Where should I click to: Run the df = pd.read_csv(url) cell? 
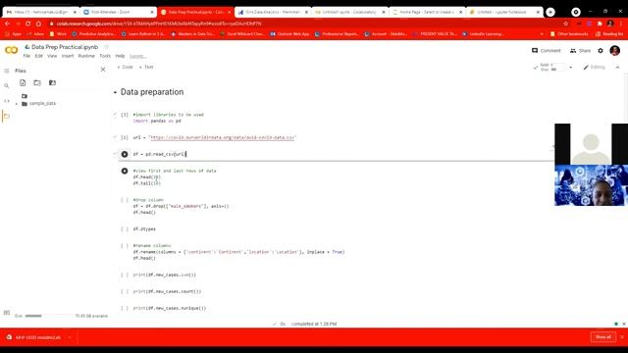coord(125,154)
